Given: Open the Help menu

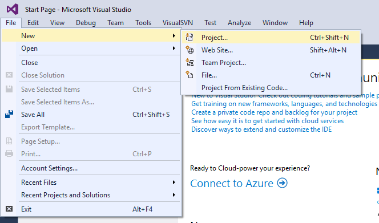Looking at the screenshot, I should click(x=306, y=23).
